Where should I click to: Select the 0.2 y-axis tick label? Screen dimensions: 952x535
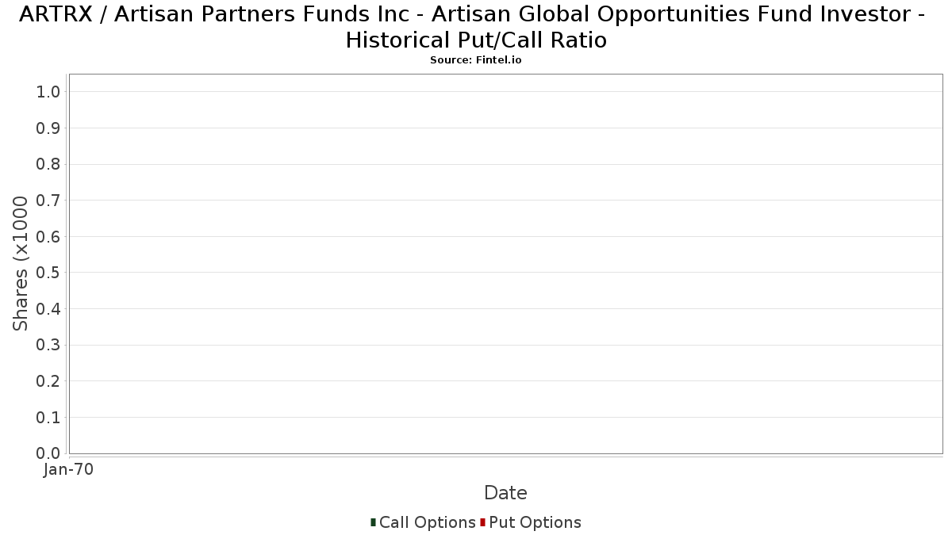coord(48,381)
